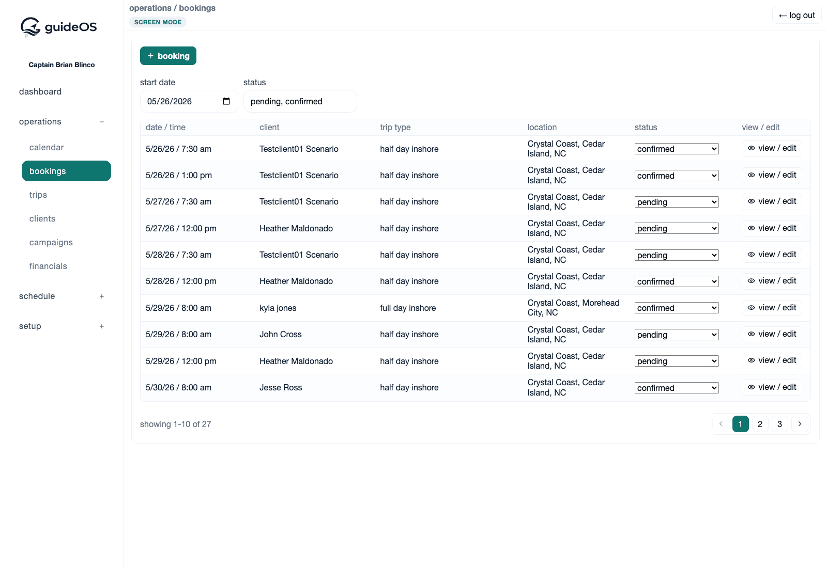Click "showing 1-10 of 27" text
Viewport: 827px width, 568px height.
(176, 424)
